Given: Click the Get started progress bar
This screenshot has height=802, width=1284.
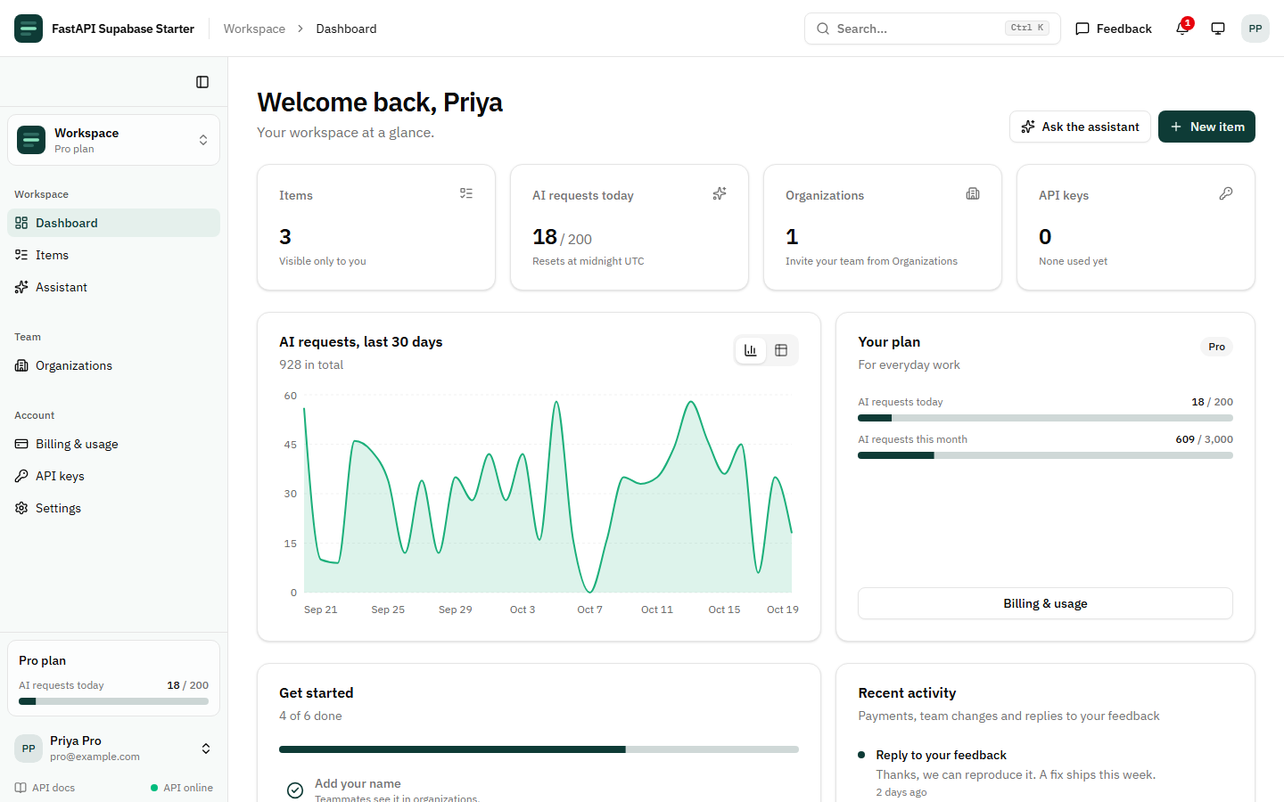Looking at the screenshot, I should point(539,749).
